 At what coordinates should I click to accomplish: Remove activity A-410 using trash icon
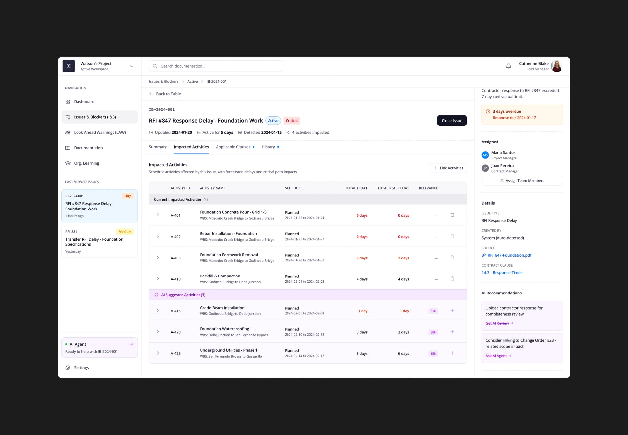click(x=452, y=279)
